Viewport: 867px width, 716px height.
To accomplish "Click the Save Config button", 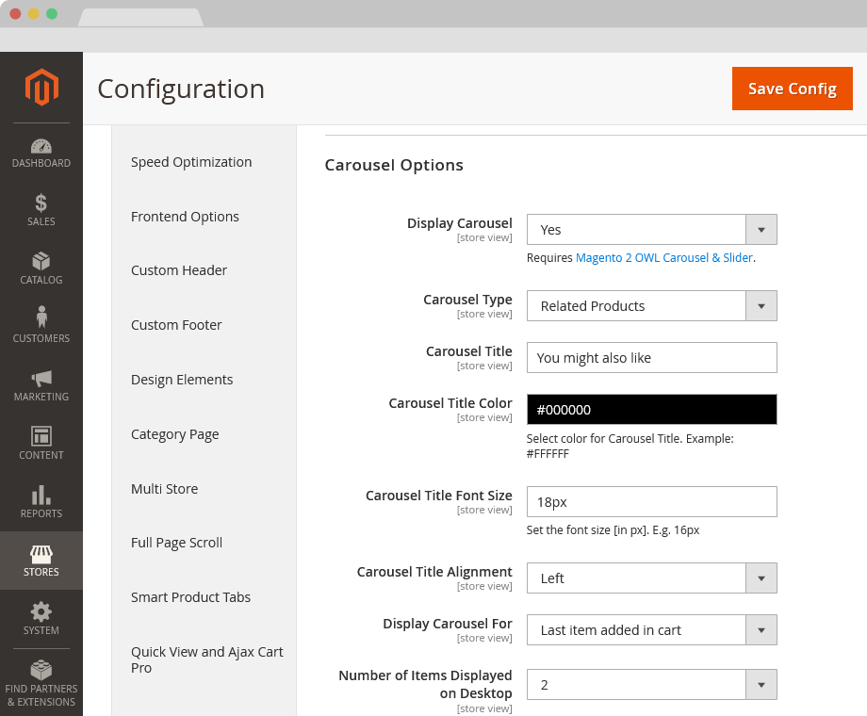I will pyautogui.click(x=792, y=88).
